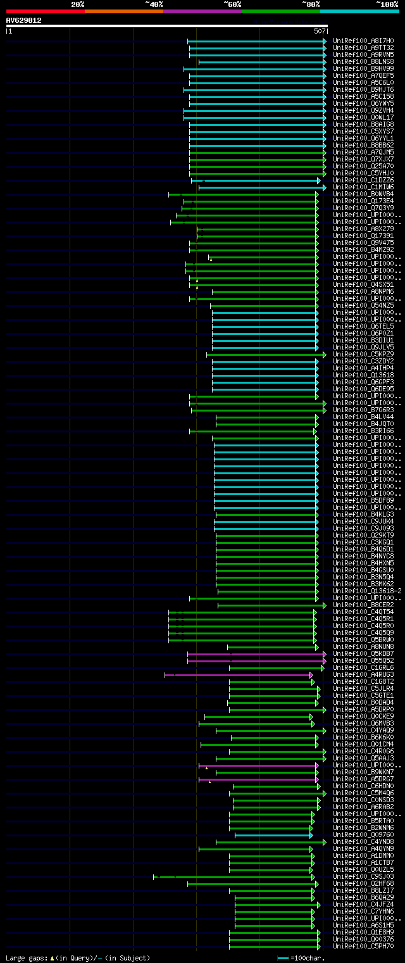Open hit label UniRef100_B9HV99

click(x=363, y=69)
